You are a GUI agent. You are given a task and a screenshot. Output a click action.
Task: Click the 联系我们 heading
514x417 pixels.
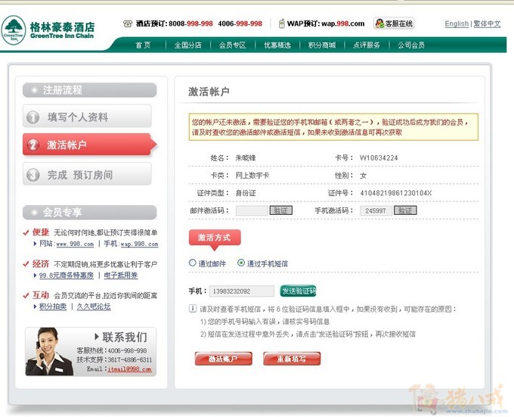pos(125,337)
